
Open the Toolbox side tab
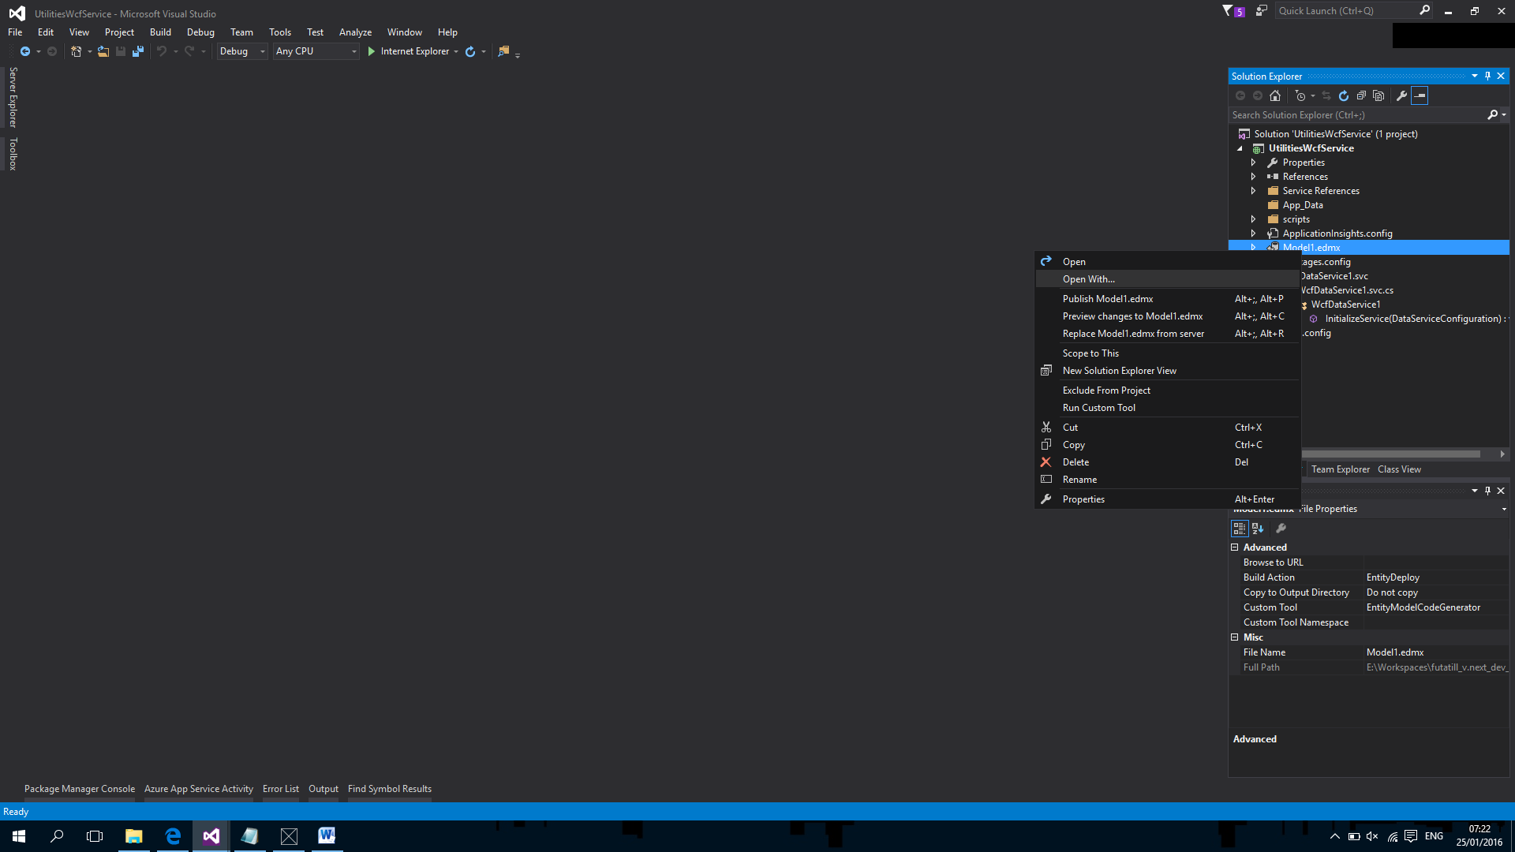[13, 154]
